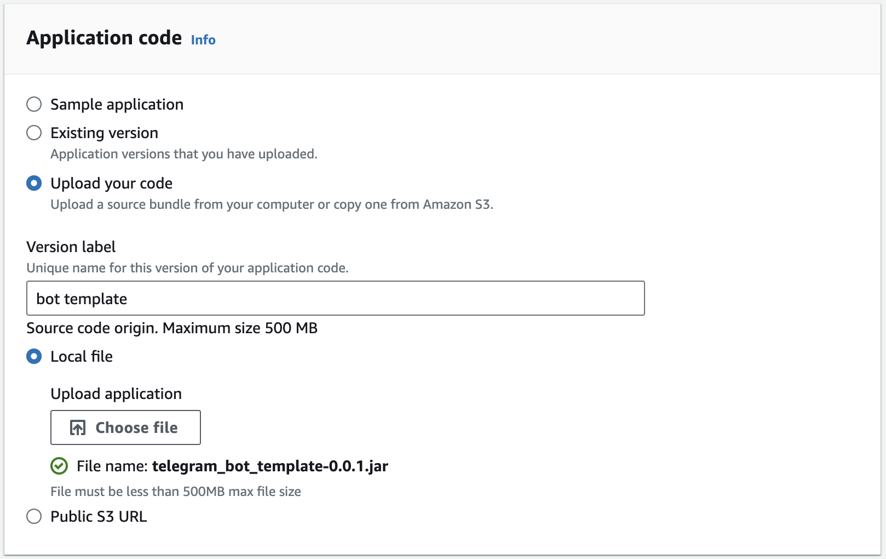
Task: Click the Existing version description text
Action: (184, 154)
